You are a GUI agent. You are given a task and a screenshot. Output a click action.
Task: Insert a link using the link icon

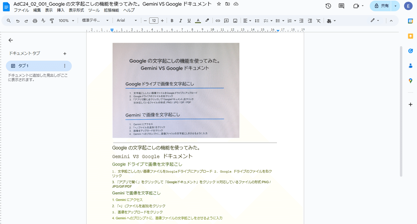[218, 21]
